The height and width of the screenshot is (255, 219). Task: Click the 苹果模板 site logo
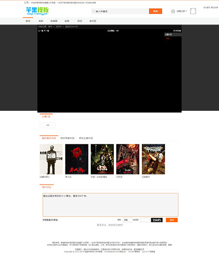click(37, 11)
